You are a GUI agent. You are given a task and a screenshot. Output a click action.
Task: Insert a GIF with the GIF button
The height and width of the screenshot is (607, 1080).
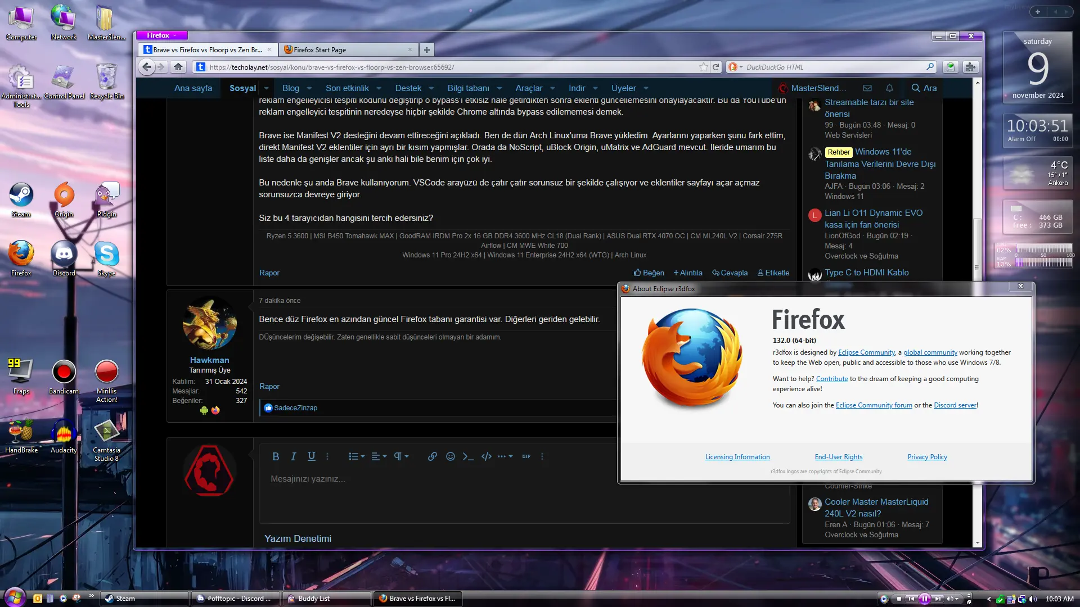[526, 456]
